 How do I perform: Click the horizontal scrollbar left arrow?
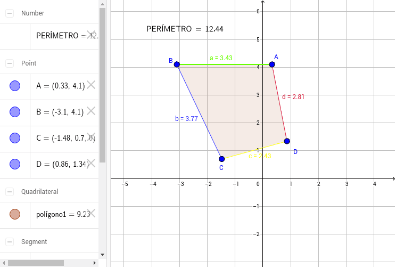(3, 263)
